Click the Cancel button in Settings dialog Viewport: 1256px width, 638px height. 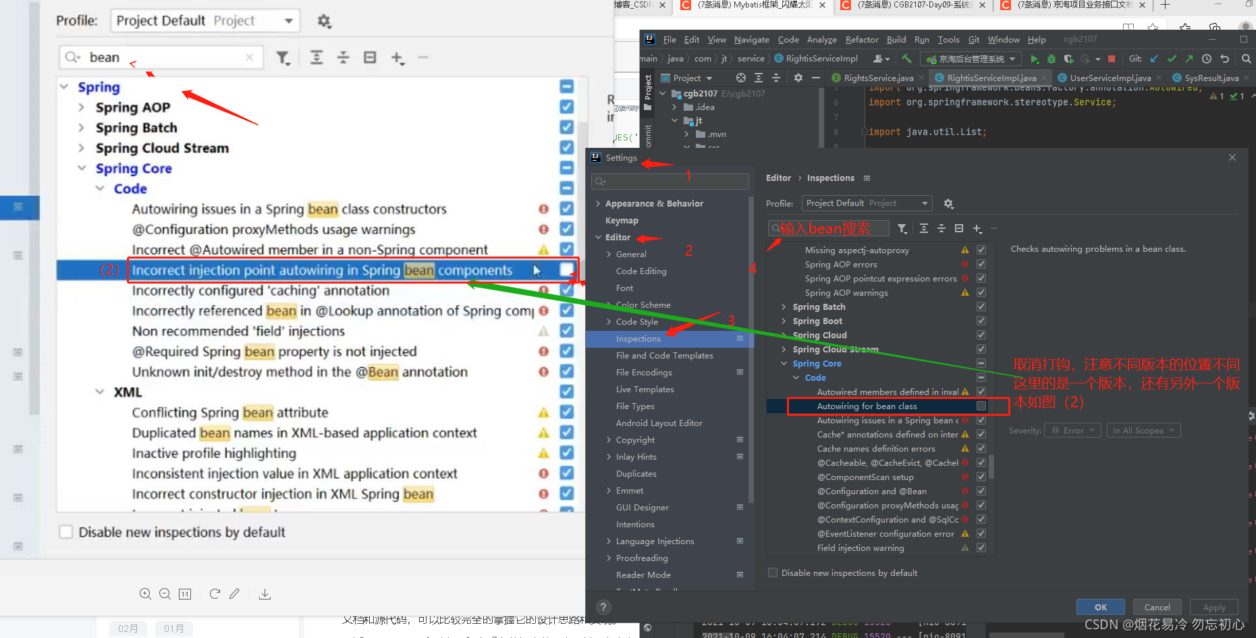pos(1157,607)
